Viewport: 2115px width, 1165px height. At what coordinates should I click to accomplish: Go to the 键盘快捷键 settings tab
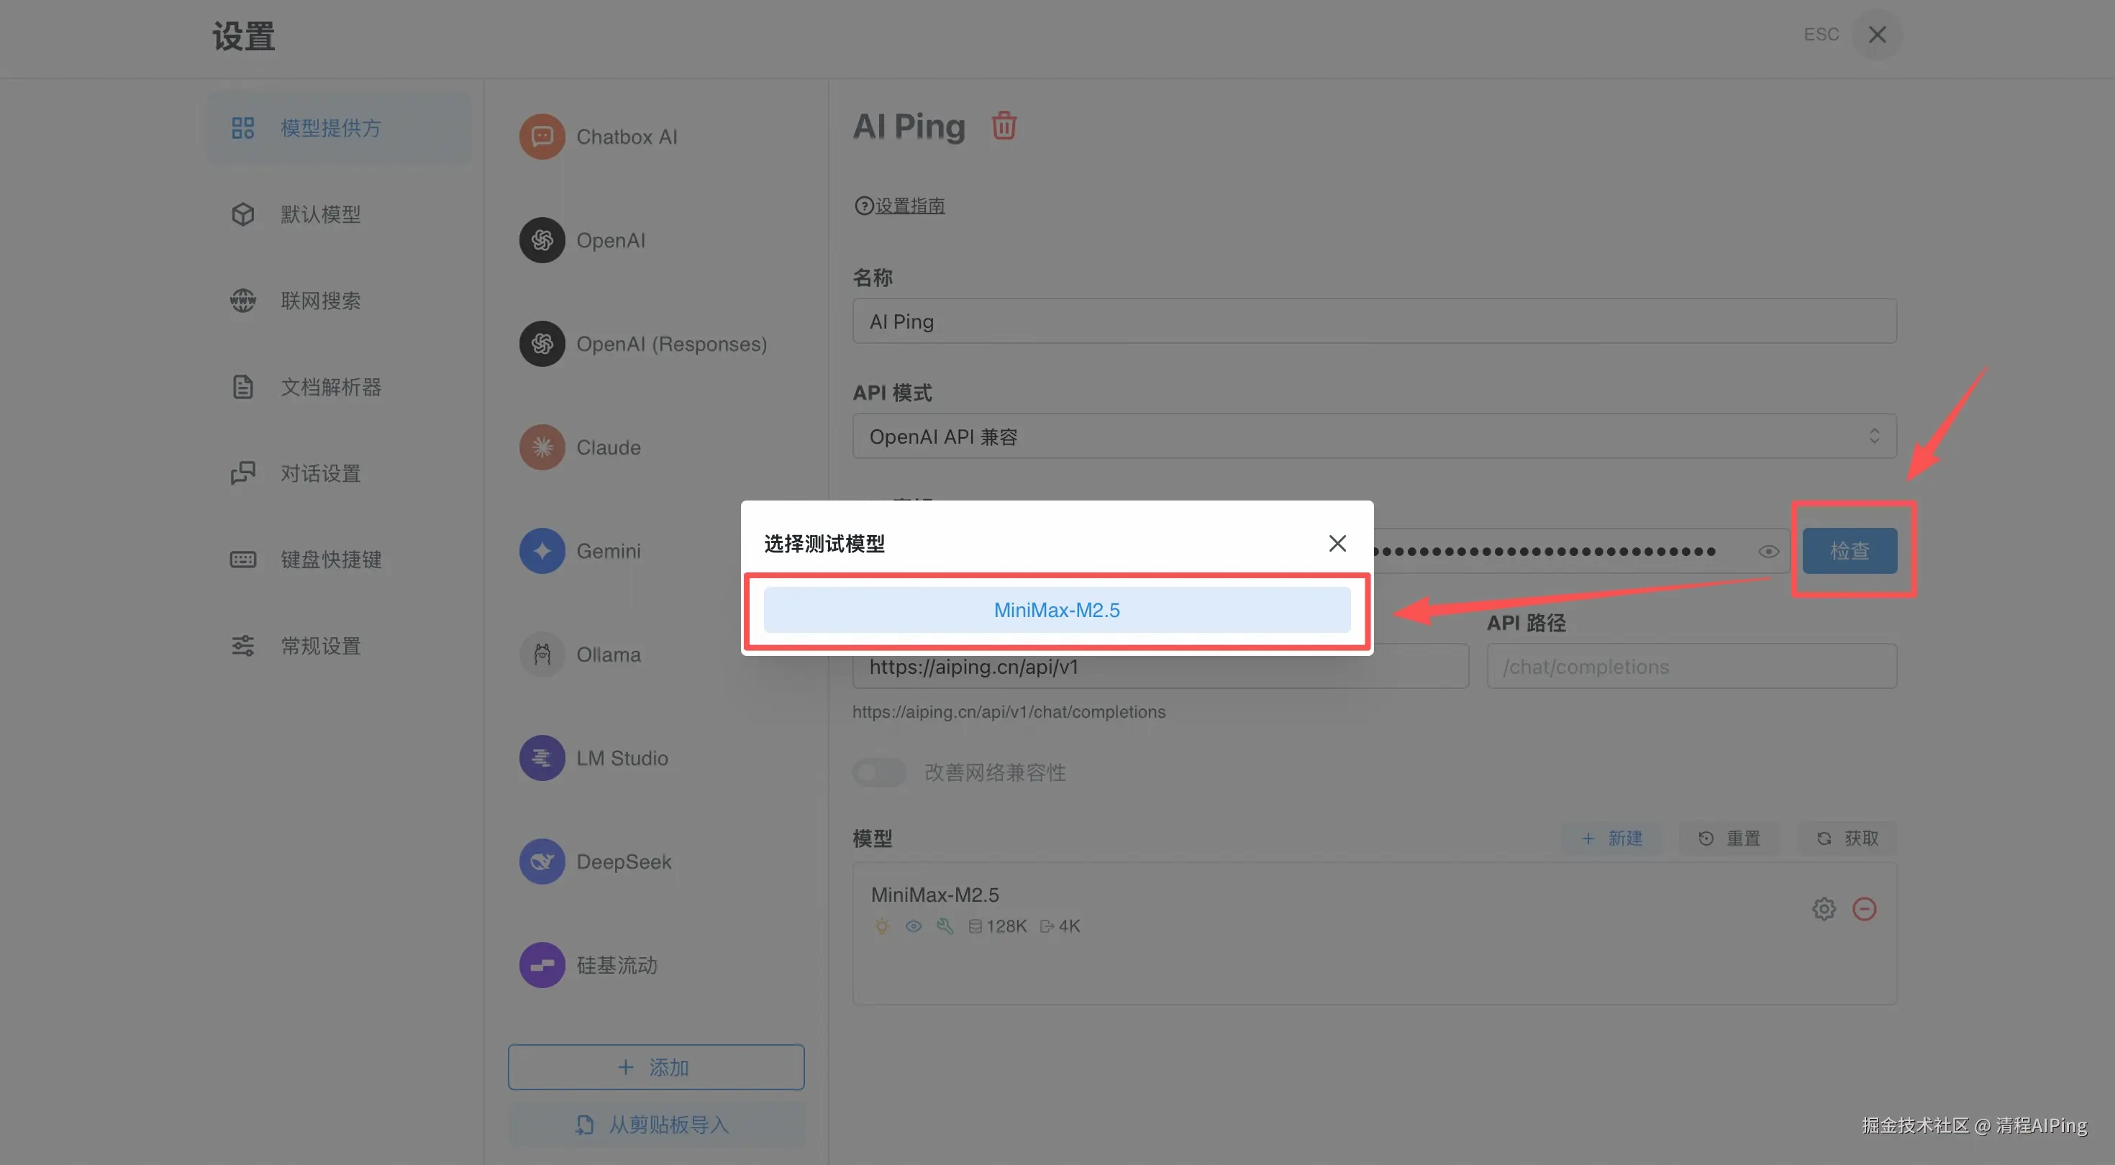point(330,560)
